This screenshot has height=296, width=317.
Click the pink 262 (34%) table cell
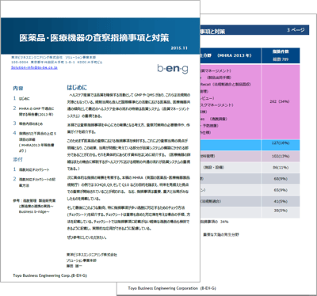(281, 101)
